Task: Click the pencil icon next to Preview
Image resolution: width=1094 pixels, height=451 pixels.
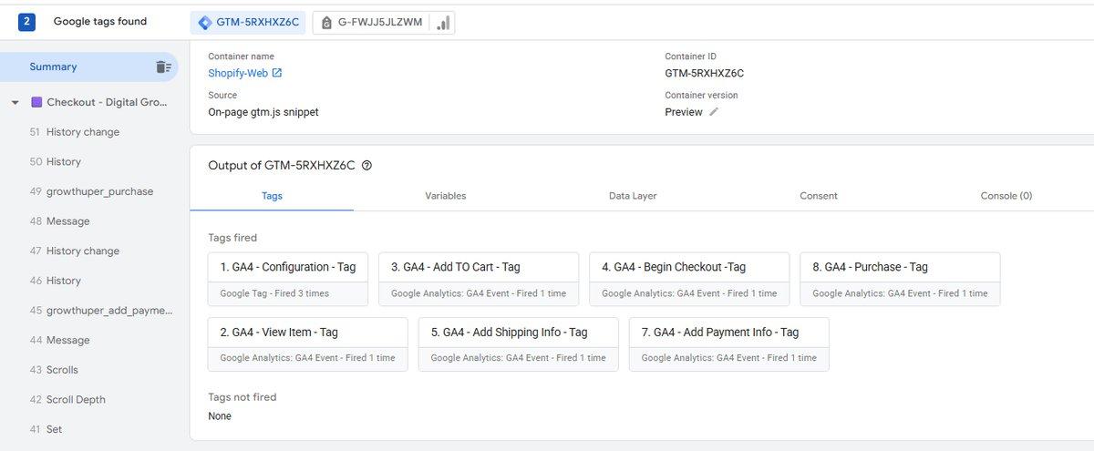Action: (x=714, y=112)
